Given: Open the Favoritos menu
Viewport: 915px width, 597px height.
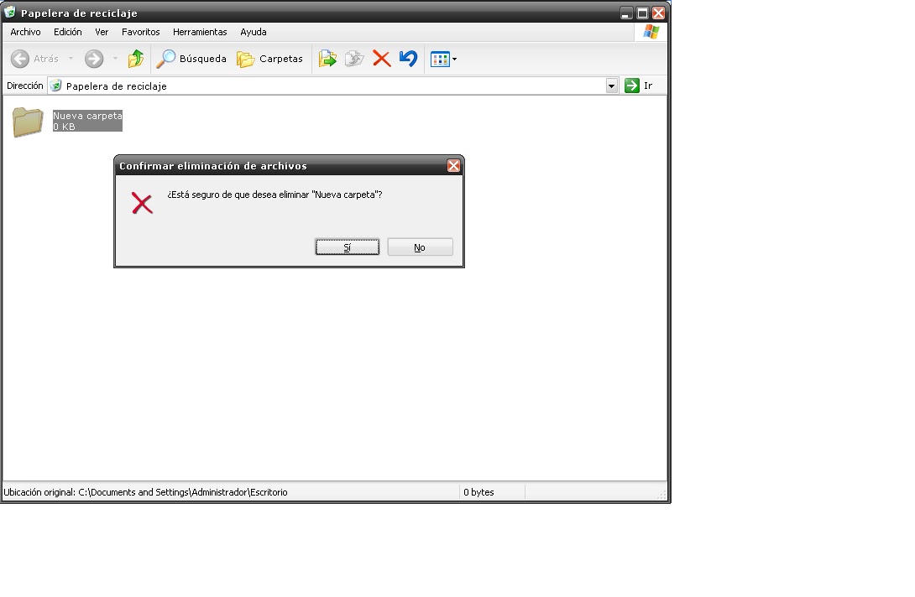Looking at the screenshot, I should [141, 32].
